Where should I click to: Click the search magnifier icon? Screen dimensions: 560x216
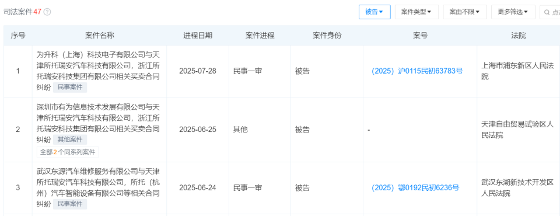(547, 12)
